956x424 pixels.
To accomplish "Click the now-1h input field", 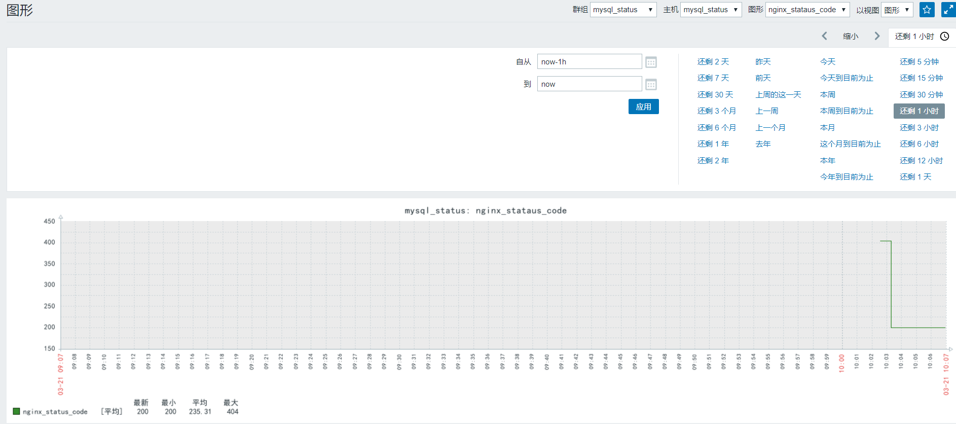I will pyautogui.click(x=590, y=61).
